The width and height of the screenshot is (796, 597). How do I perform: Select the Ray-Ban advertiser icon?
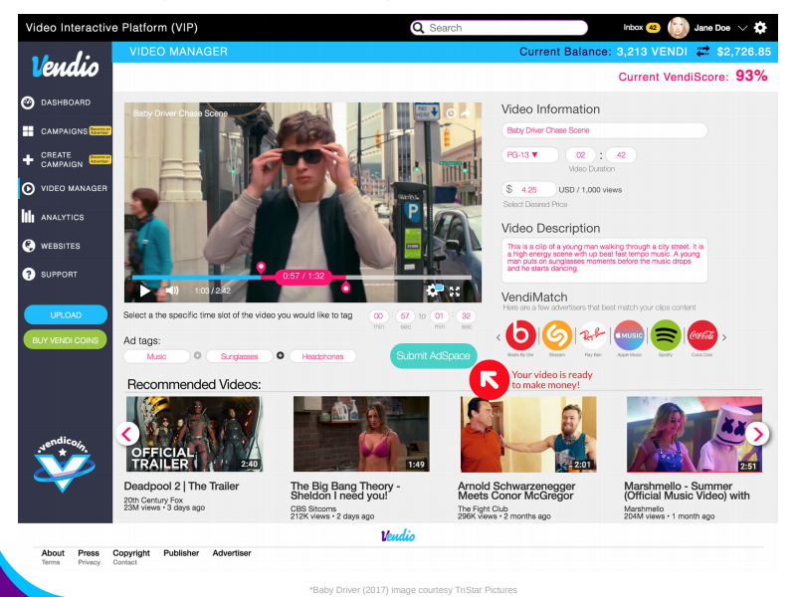point(593,335)
